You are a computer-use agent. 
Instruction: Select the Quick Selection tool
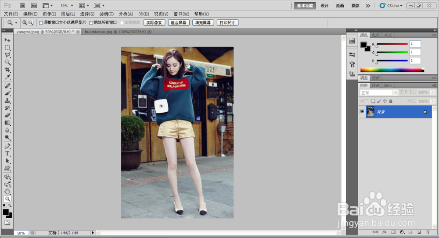(7, 62)
